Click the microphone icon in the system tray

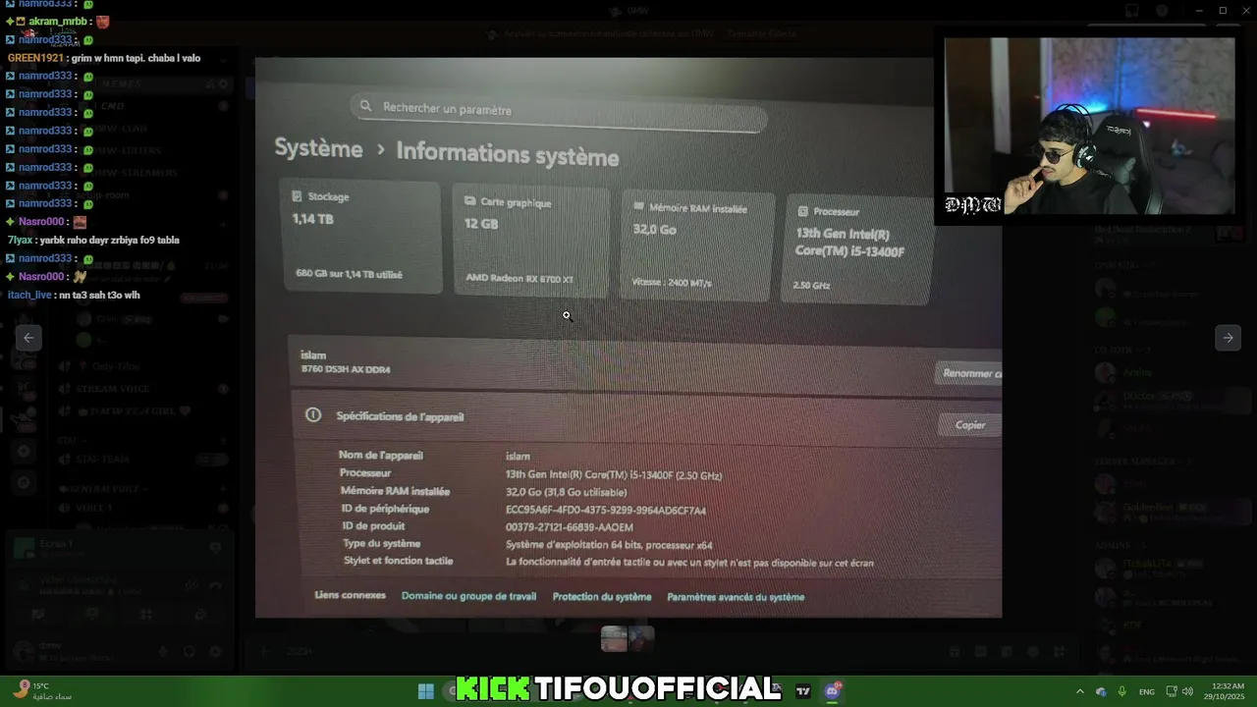click(x=1121, y=691)
